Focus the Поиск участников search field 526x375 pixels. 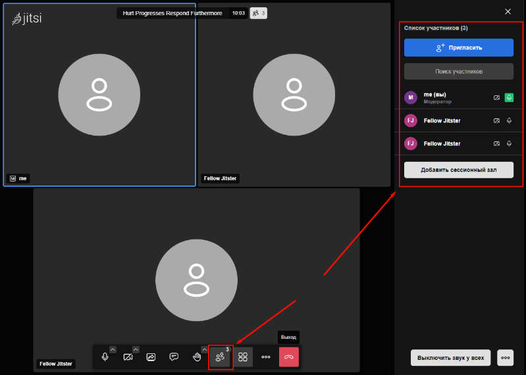459,71
